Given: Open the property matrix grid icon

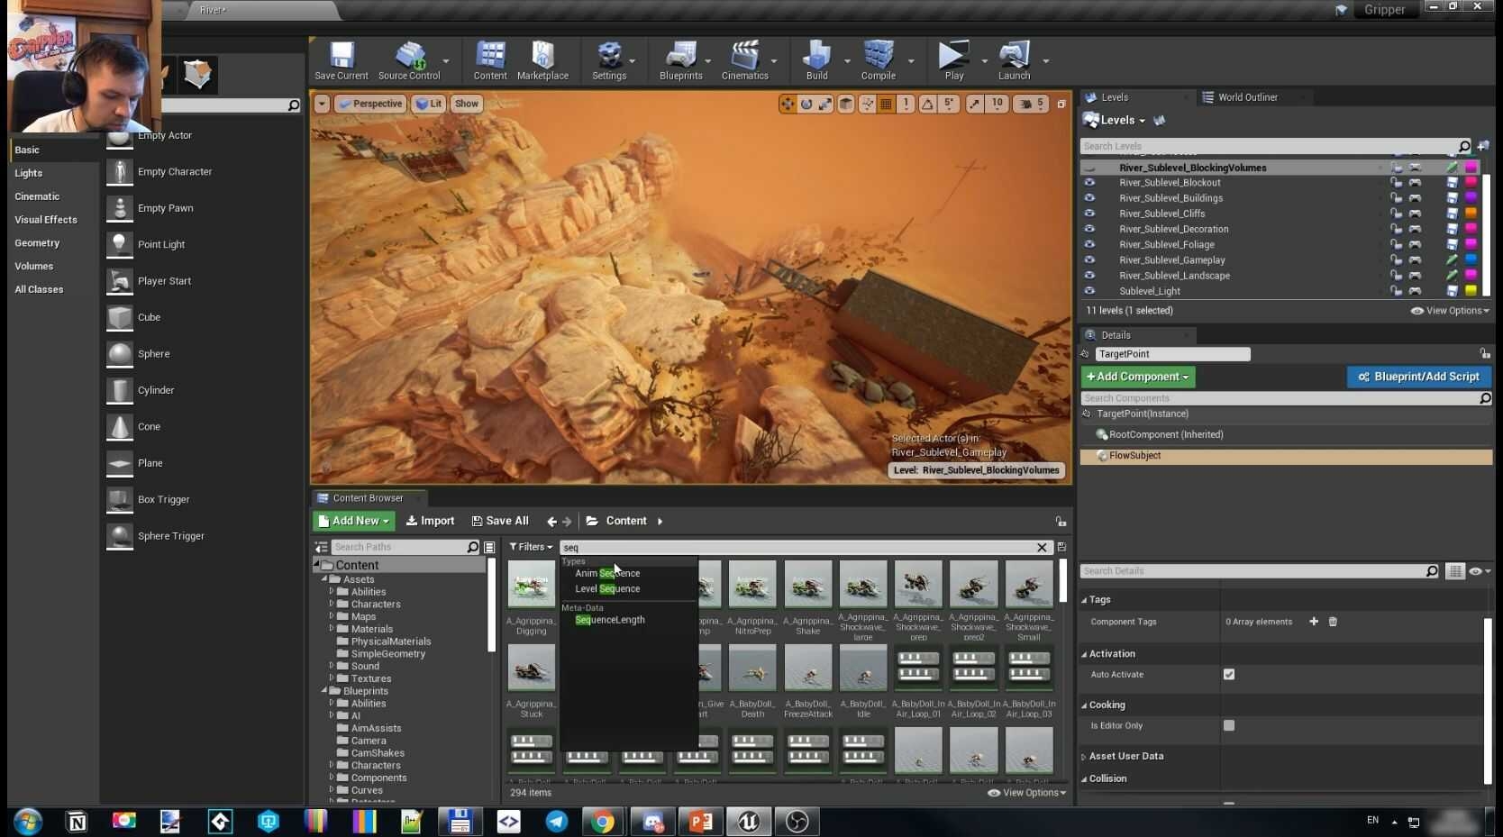Looking at the screenshot, I should tap(1454, 571).
